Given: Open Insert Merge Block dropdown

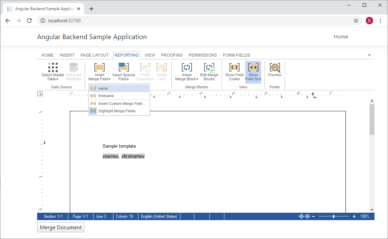Looking at the screenshot, I should point(187,71).
